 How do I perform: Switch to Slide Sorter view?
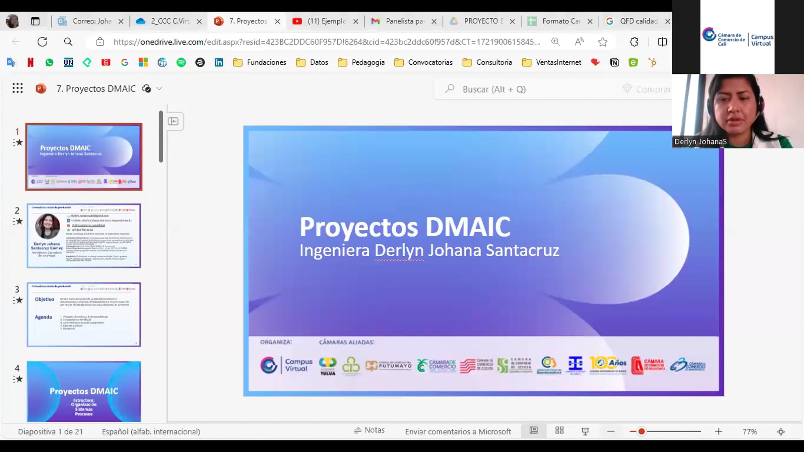(x=559, y=431)
